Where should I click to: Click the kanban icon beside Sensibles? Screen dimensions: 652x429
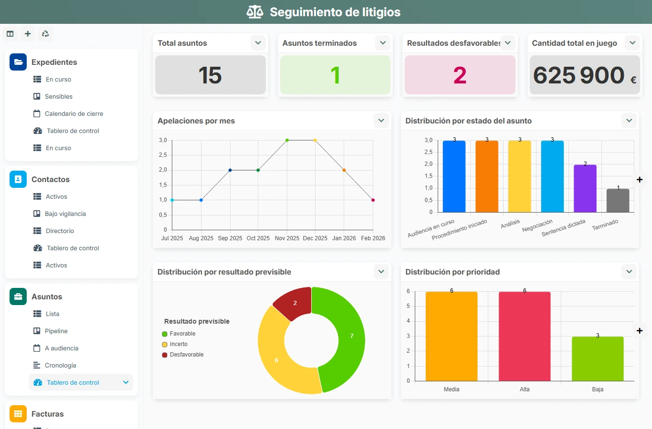pyautogui.click(x=37, y=96)
